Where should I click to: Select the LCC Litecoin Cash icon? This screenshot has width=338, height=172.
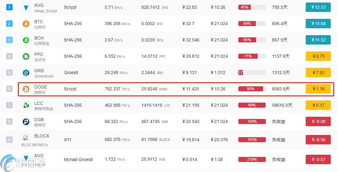(26, 105)
